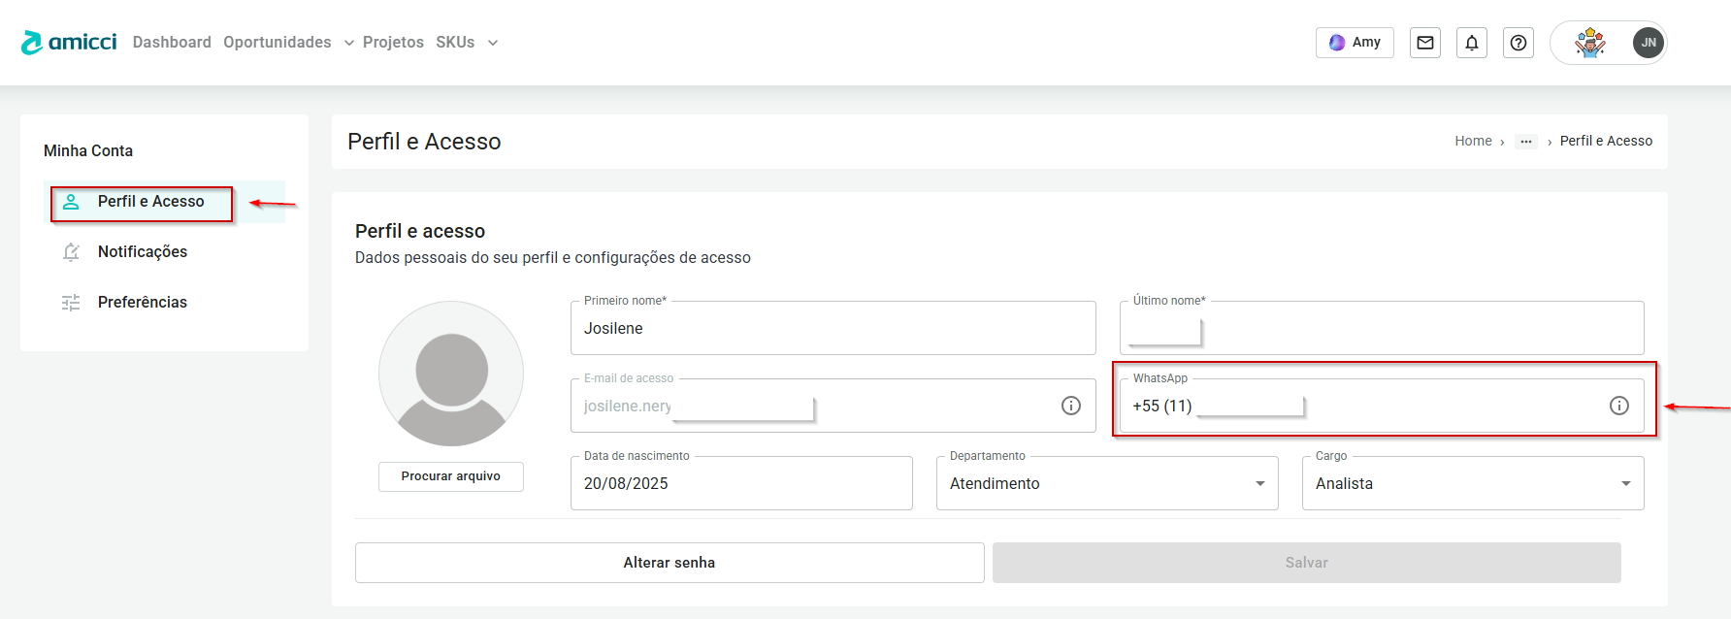Image resolution: width=1731 pixels, height=619 pixels.
Task: Click the amicci logo
Action: pos(69,42)
